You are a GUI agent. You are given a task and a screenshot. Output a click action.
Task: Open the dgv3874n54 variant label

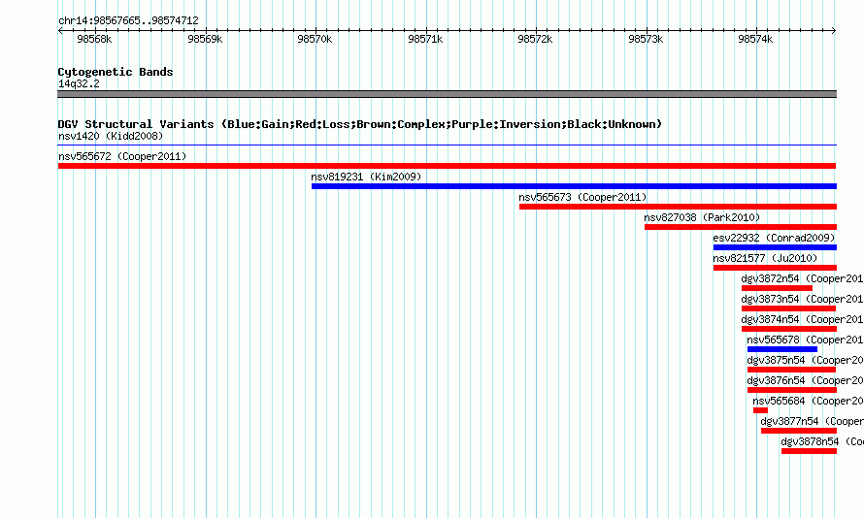coord(802,319)
